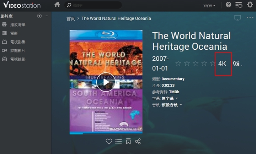Screen dimensions: 256x154
Task: Click the Documentary genre link
Action: click(x=173, y=79)
